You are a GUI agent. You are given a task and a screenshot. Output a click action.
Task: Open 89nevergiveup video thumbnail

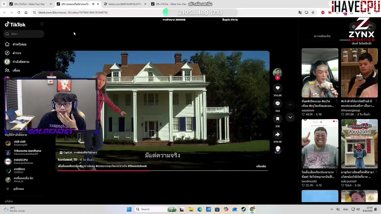click(359, 73)
